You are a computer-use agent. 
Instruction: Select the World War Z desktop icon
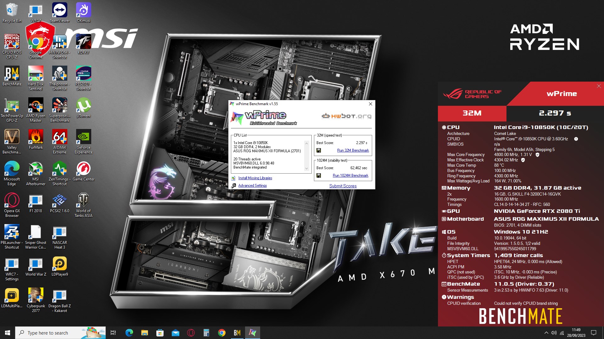[36, 266]
